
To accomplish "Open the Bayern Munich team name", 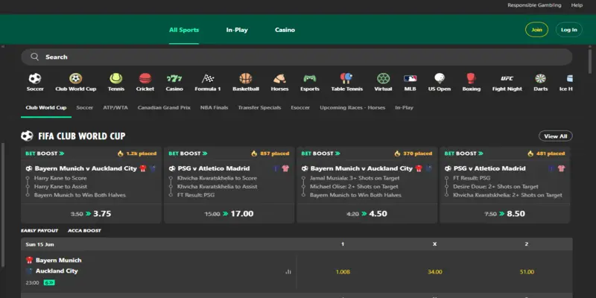I will pyautogui.click(x=59, y=260).
